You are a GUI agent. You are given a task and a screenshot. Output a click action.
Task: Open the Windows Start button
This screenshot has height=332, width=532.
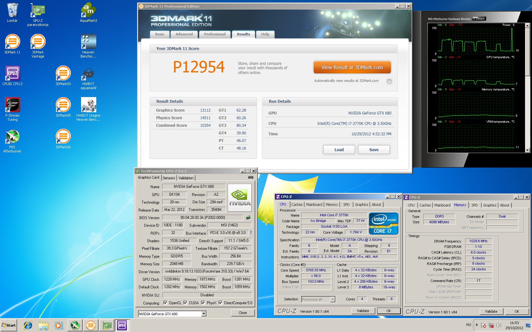pyautogui.click(x=9, y=325)
